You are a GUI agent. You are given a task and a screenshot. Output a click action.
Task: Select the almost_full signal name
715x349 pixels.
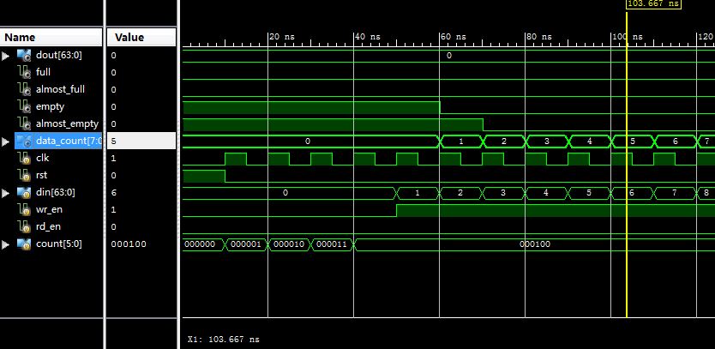(60, 89)
